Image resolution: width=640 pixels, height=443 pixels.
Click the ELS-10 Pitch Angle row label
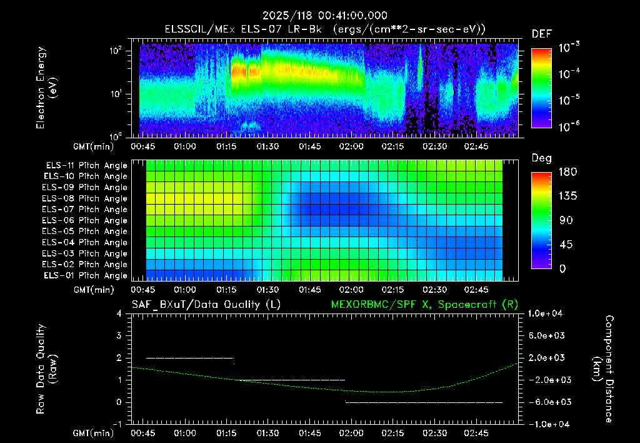point(86,176)
